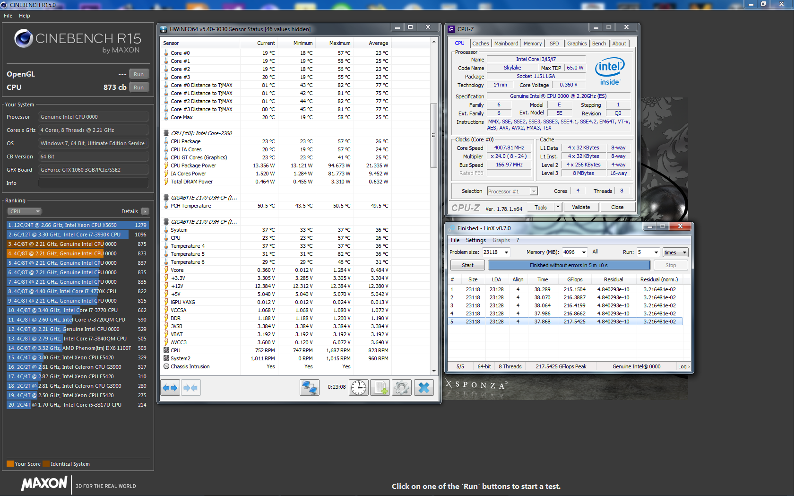Viewport: 795px width, 496px height.
Task: Open the Settings menu in LinX
Action: coord(476,240)
